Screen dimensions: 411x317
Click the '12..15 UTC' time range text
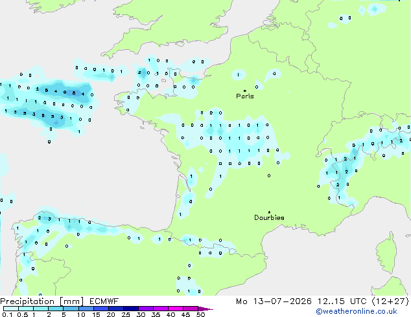pyautogui.click(x=342, y=301)
